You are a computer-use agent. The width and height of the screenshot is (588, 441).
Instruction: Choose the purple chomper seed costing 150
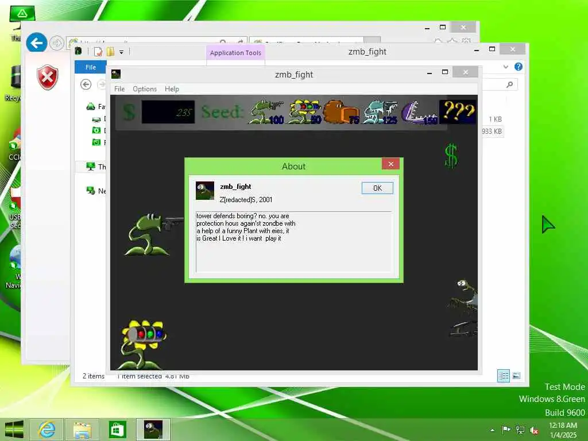click(419, 112)
